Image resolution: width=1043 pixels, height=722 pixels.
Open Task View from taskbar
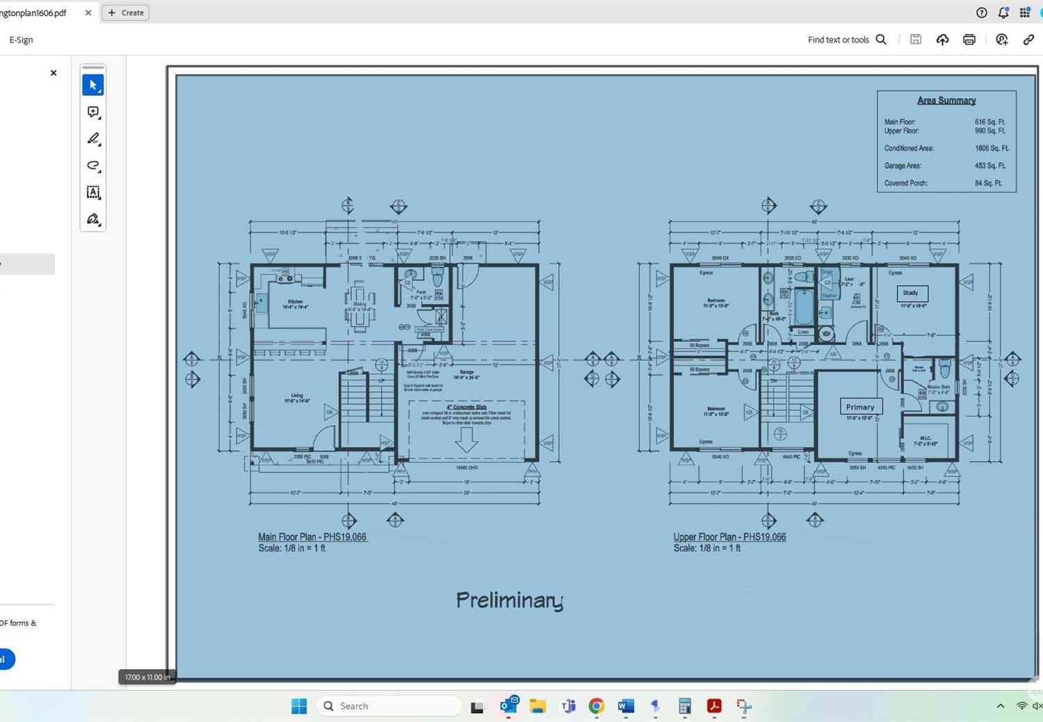(477, 707)
